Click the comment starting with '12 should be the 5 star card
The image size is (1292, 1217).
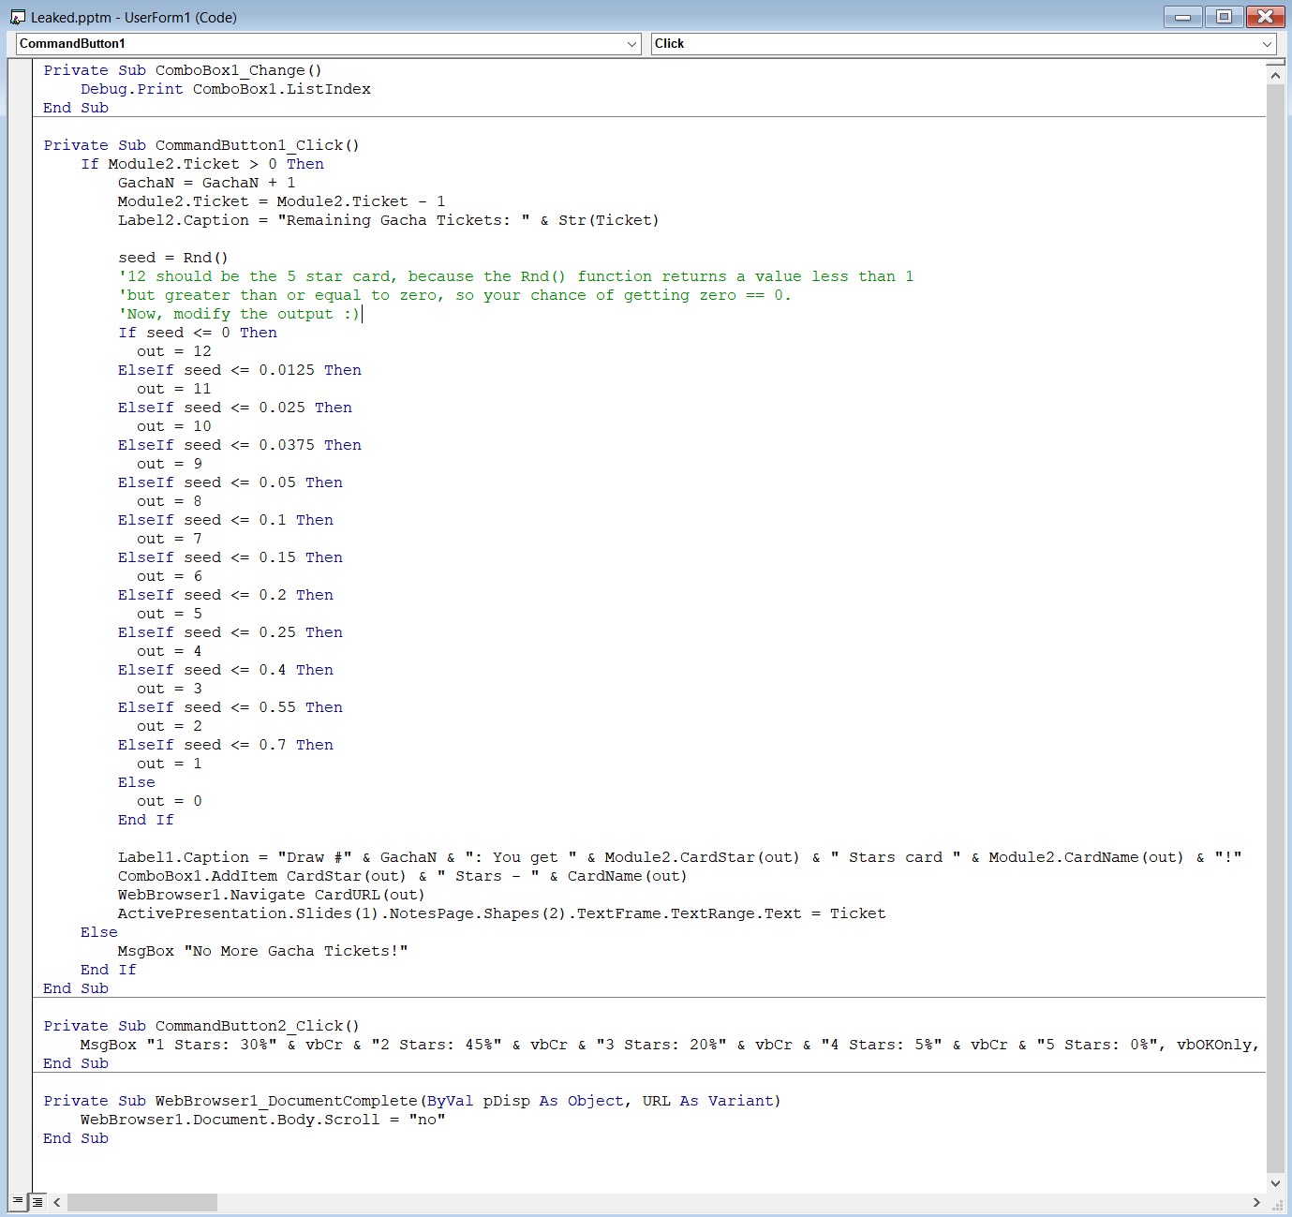click(x=516, y=276)
